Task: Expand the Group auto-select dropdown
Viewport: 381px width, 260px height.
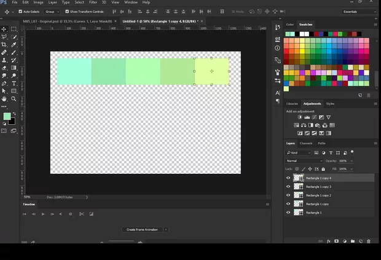Action: click(x=52, y=11)
